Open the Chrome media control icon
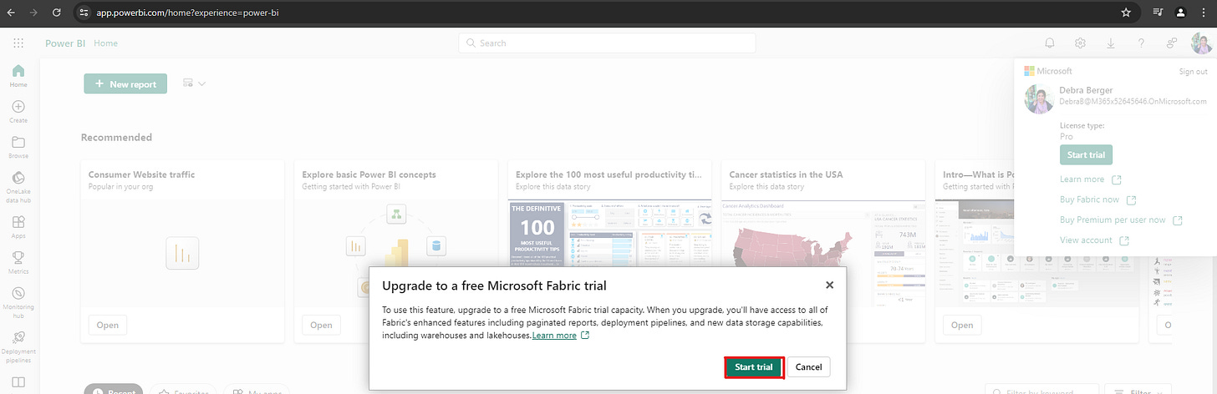1217x394 pixels. (1158, 13)
